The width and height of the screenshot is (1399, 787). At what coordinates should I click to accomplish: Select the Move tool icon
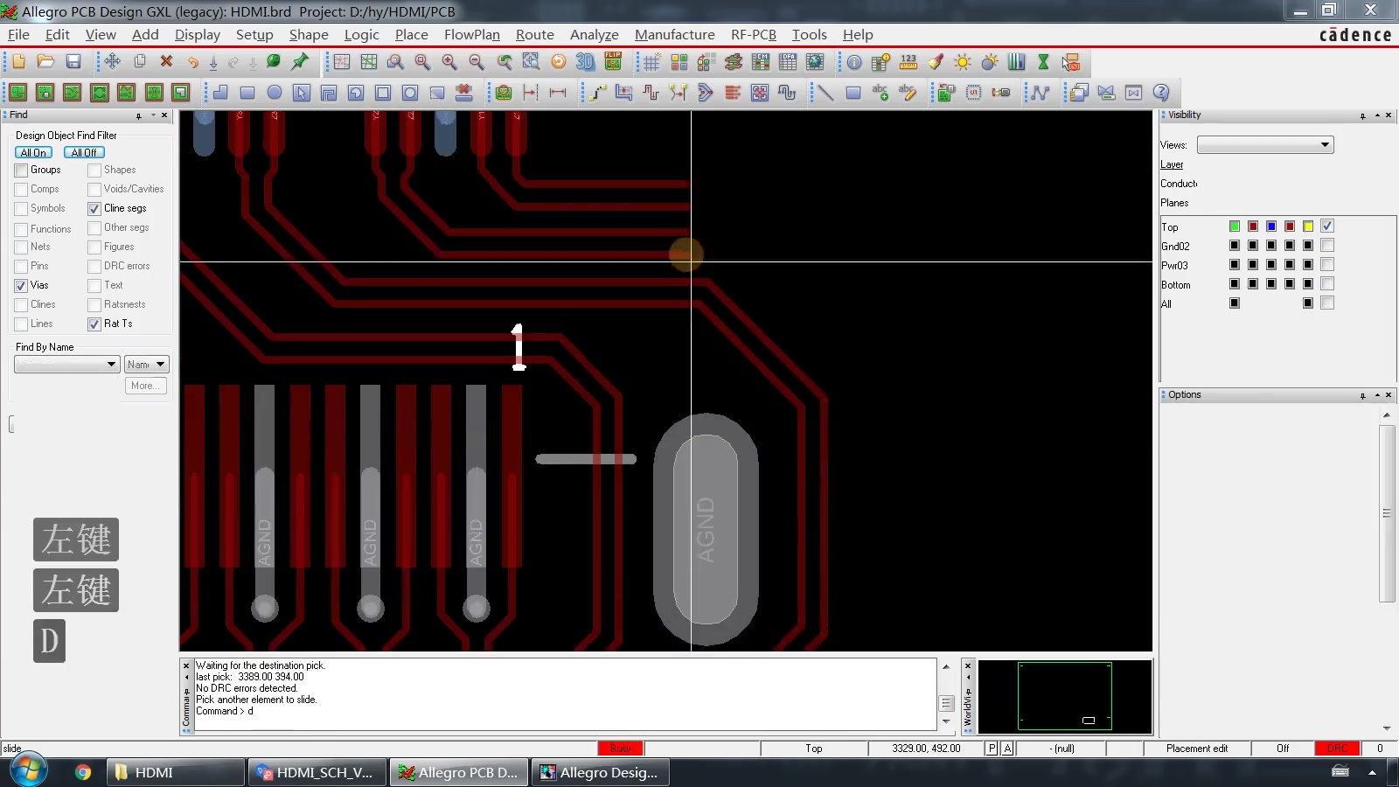click(112, 61)
